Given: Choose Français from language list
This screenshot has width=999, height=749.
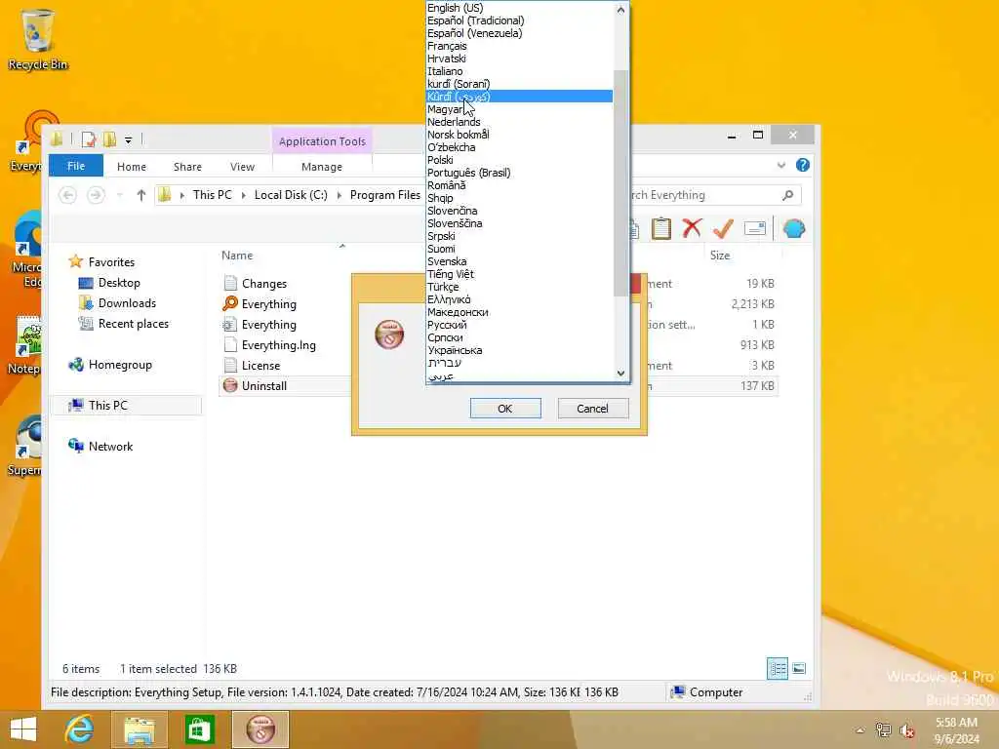Looking at the screenshot, I should click(519, 46).
